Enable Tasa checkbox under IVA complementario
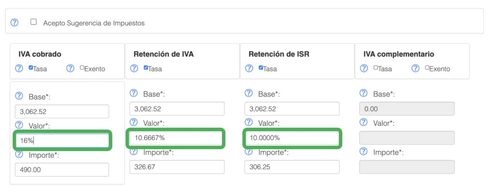This screenshot has width=495, height=195. 375,67
